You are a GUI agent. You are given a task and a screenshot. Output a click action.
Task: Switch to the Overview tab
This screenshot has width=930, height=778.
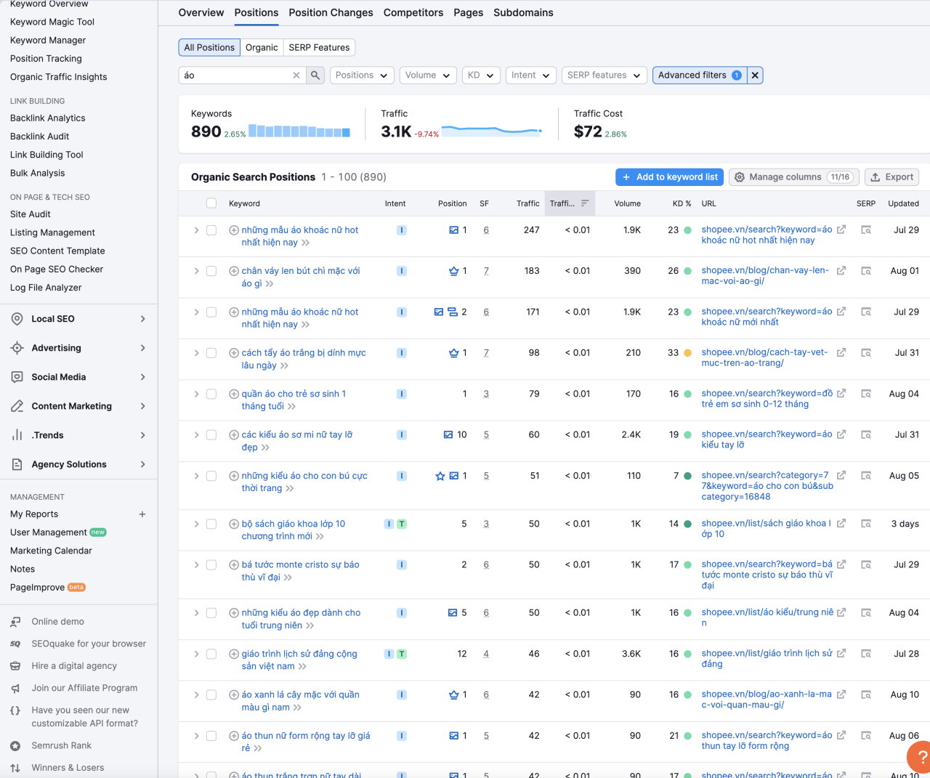click(201, 13)
